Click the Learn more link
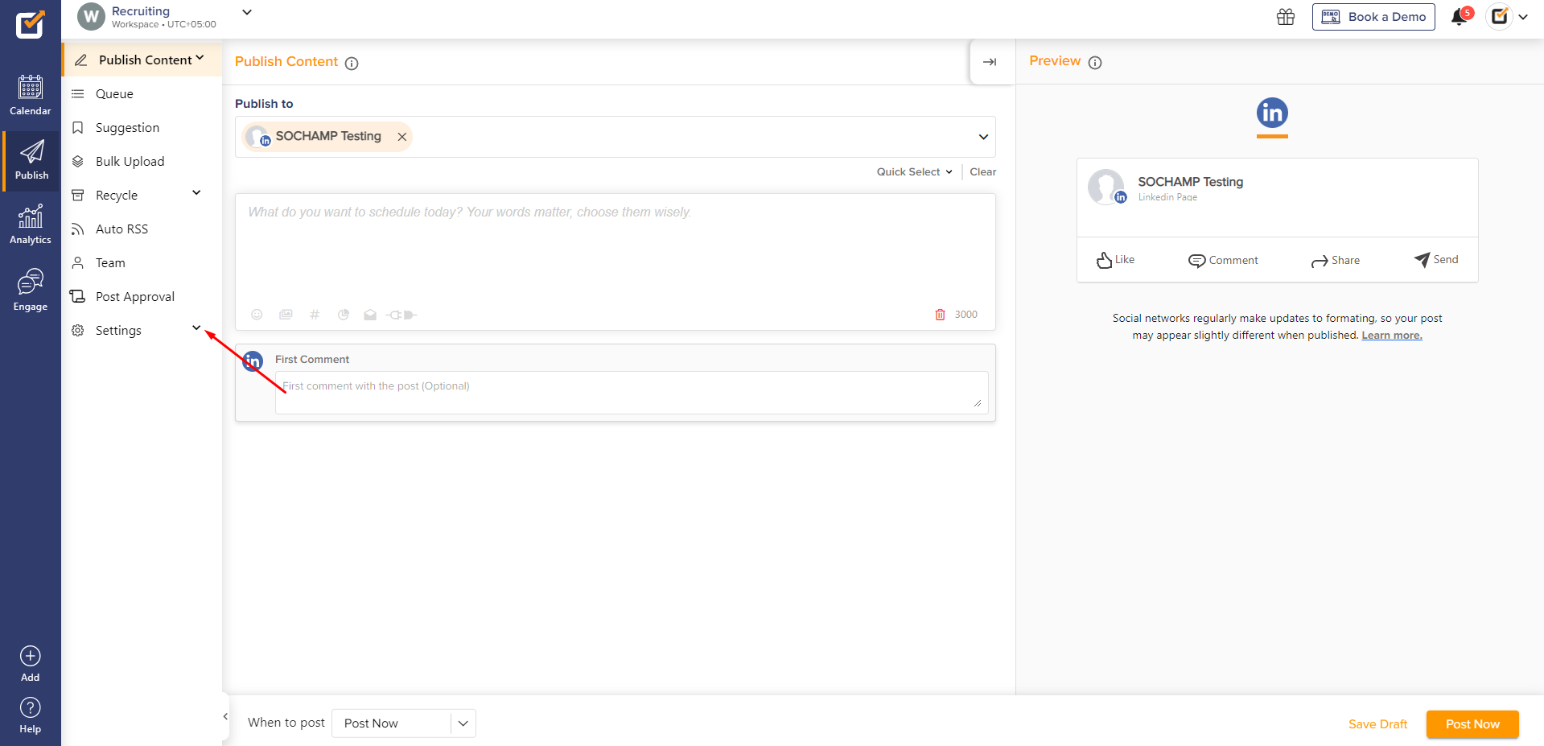This screenshot has width=1544, height=746. [x=1391, y=336]
